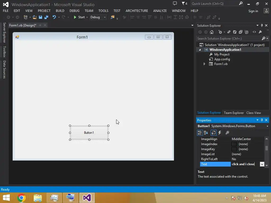The height and width of the screenshot is (203, 271).
Task: Select Button1 on the form designer
Action: 89,133
